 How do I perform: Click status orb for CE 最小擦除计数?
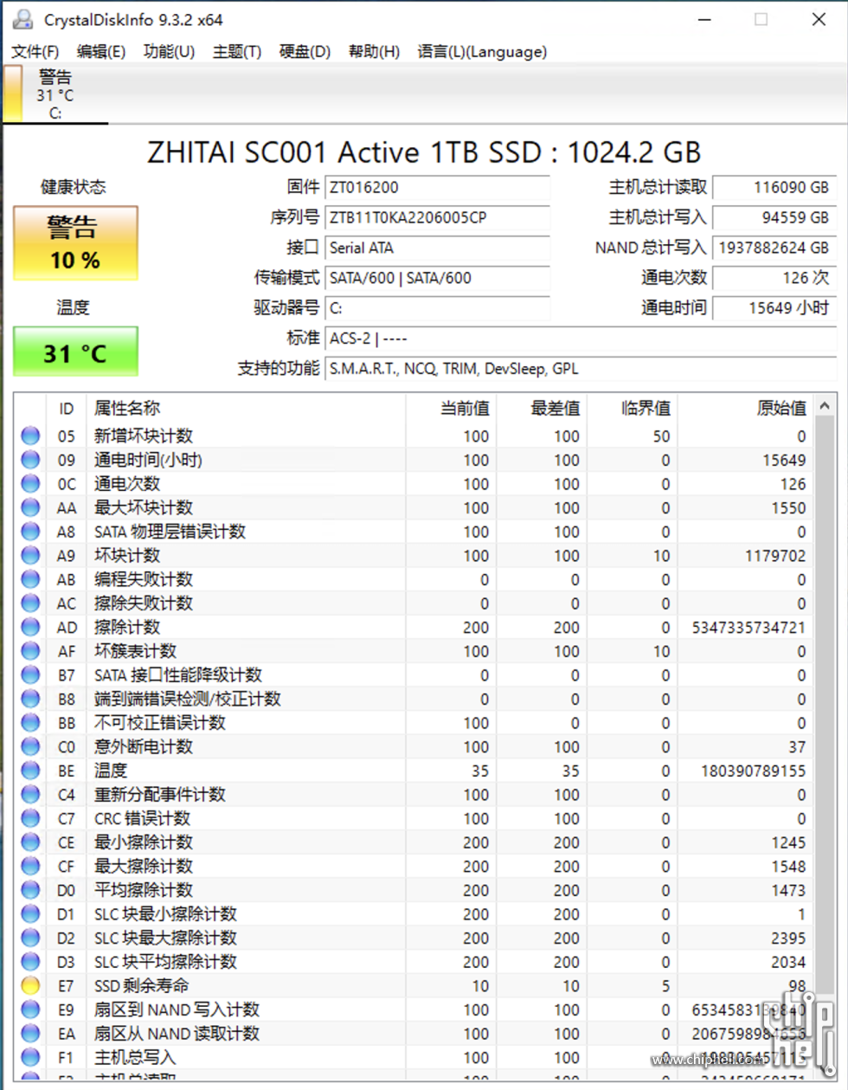coord(31,842)
